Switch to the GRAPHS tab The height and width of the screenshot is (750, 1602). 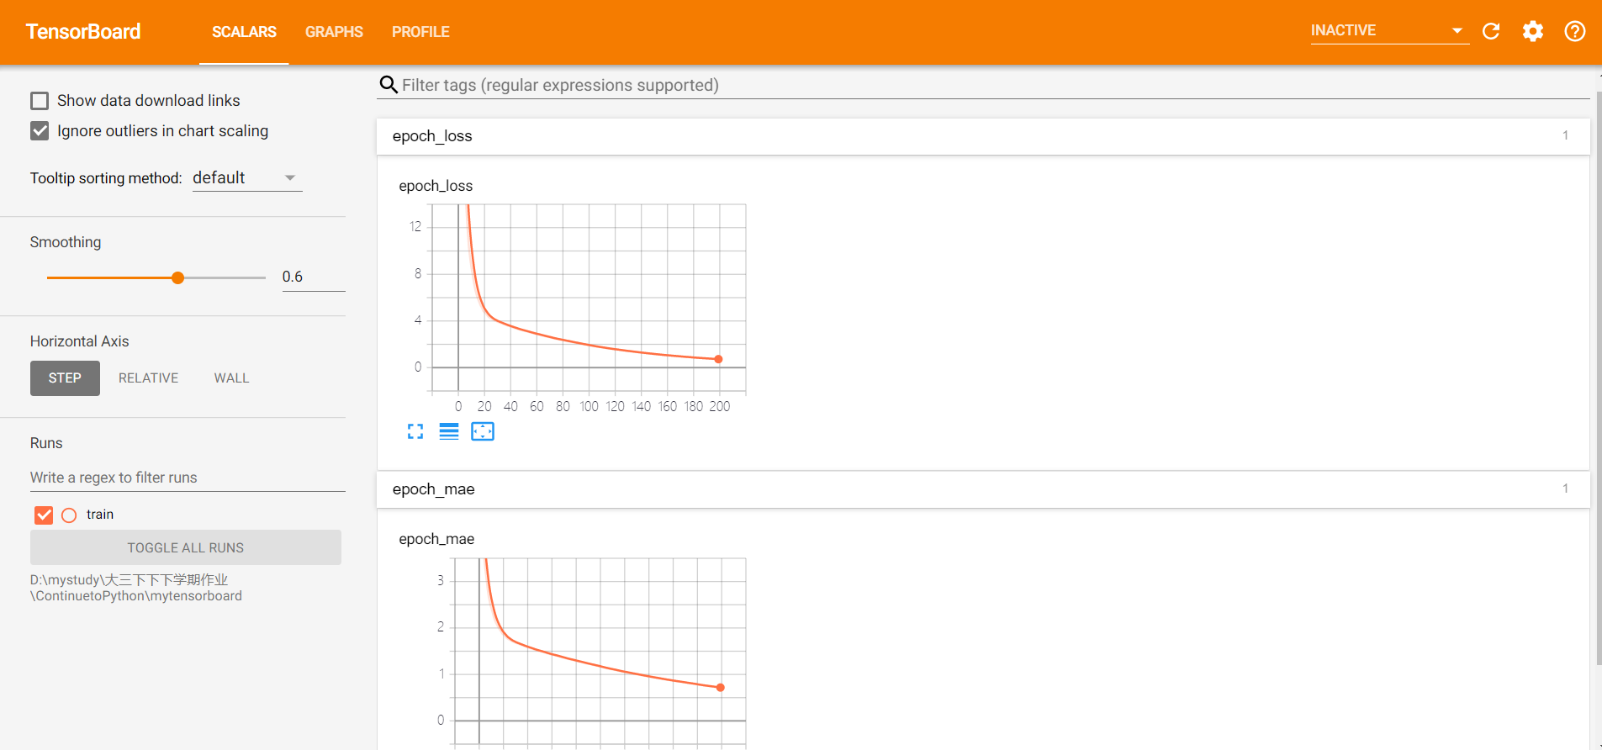coord(334,32)
